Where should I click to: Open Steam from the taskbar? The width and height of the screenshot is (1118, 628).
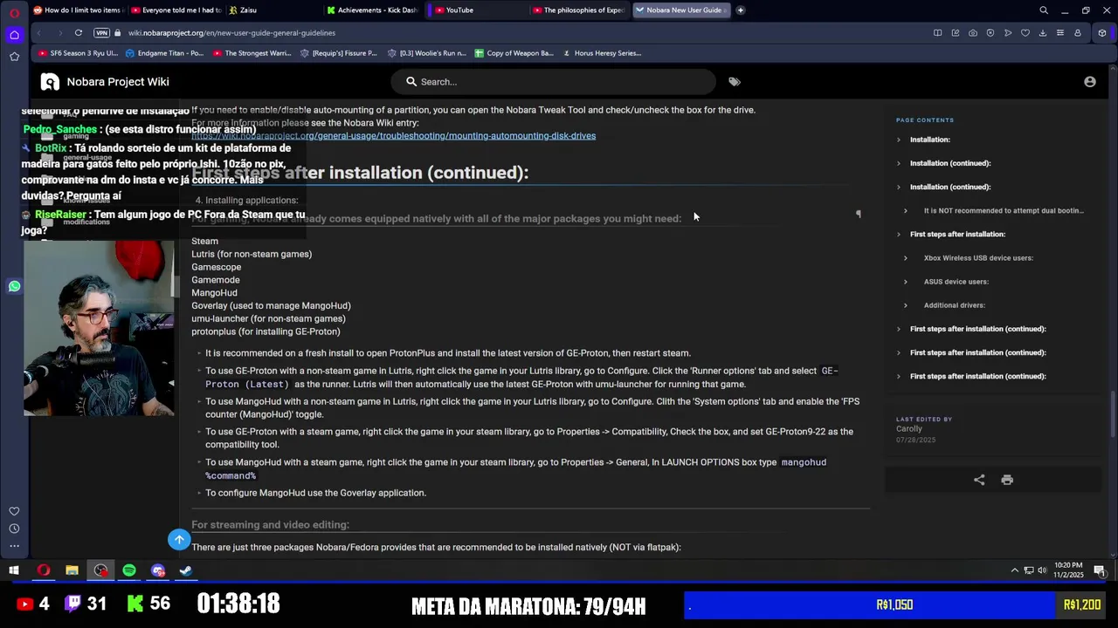coord(185,570)
